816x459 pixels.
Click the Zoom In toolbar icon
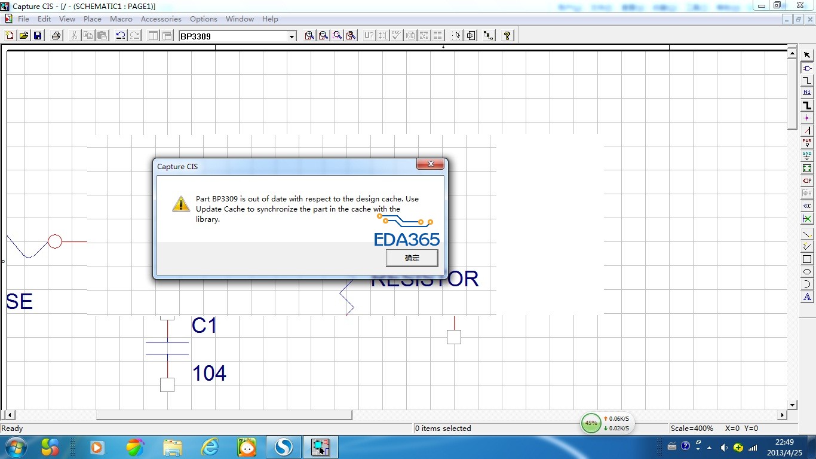pos(309,36)
